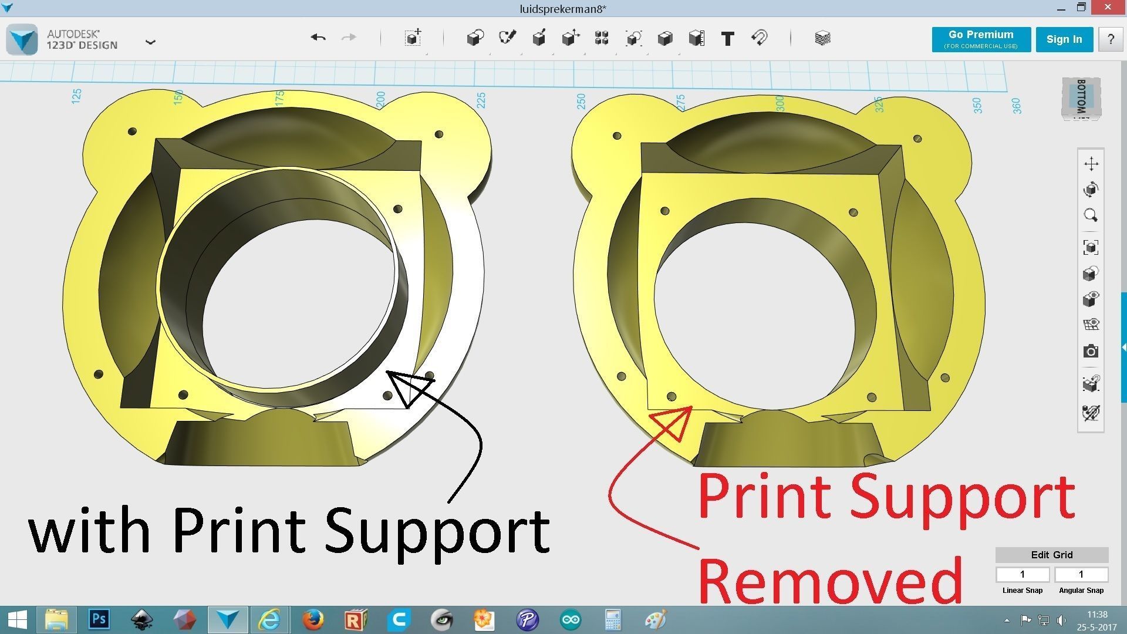
Task: Select the Text tool
Action: click(x=728, y=39)
